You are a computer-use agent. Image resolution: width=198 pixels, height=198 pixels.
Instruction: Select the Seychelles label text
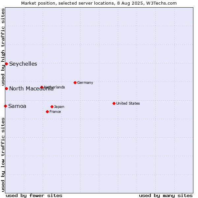[x=23, y=64]
